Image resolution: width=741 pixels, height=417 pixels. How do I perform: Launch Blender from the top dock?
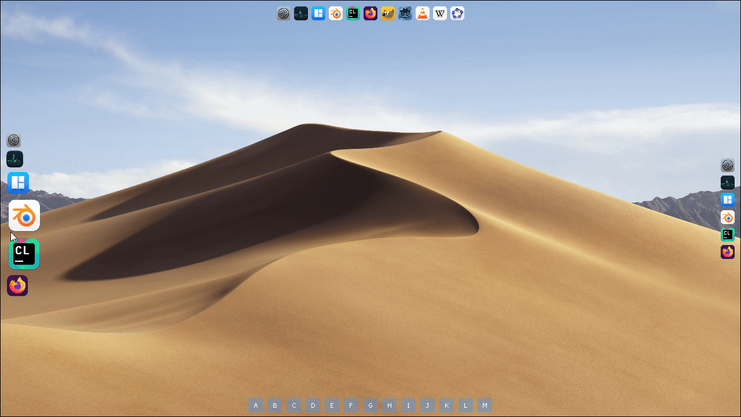click(336, 13)
